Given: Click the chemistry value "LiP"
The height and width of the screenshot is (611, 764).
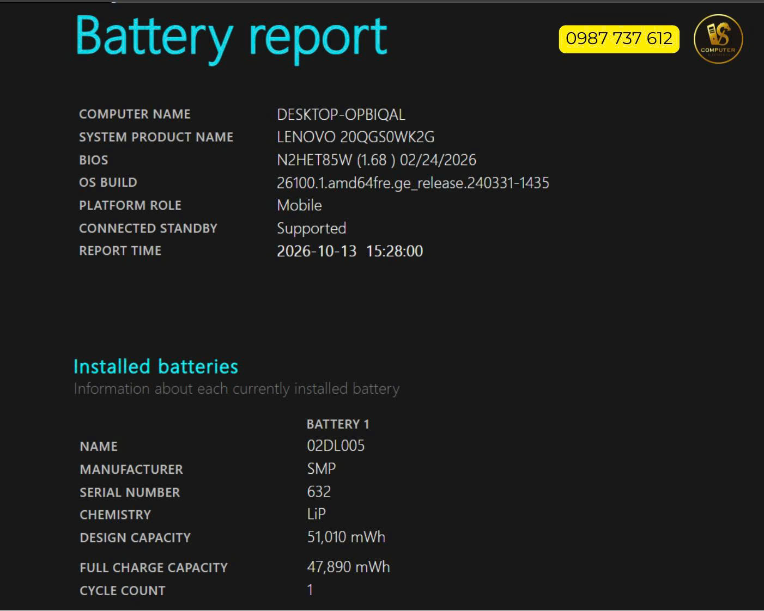Looking at the screenshot, I should [316, 514].
